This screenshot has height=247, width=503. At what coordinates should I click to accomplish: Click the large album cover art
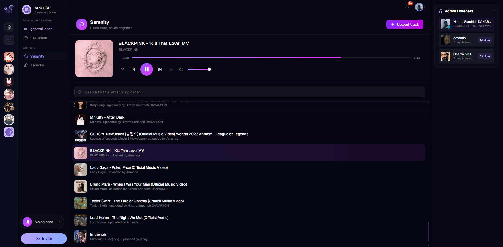point(94,59)
